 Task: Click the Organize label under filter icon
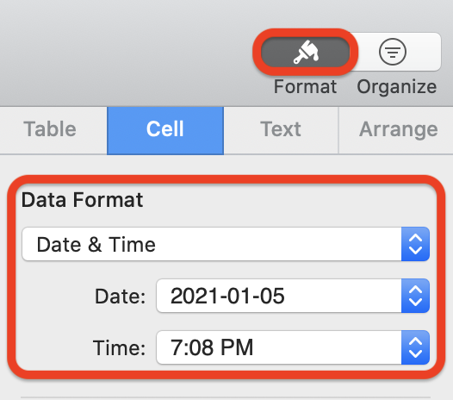coord(397,87)
